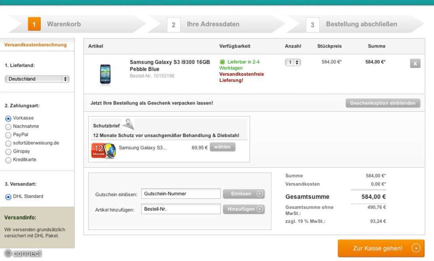Click the Stückpreis column header
The width and height of the screenshot is (434, 261).
[x=329, y=46]
